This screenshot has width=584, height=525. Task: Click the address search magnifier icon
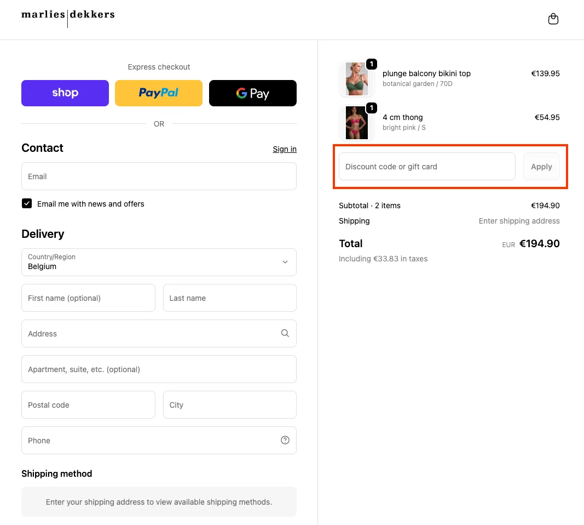click(x=285, y=333)
